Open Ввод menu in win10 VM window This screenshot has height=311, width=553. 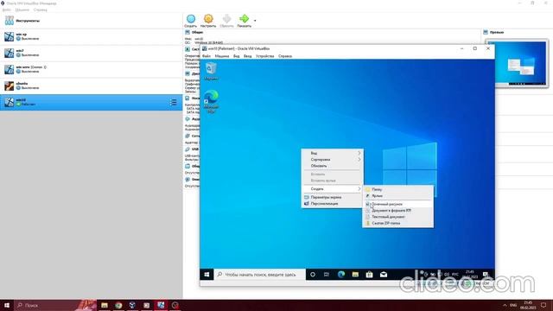tap(248, 56)
